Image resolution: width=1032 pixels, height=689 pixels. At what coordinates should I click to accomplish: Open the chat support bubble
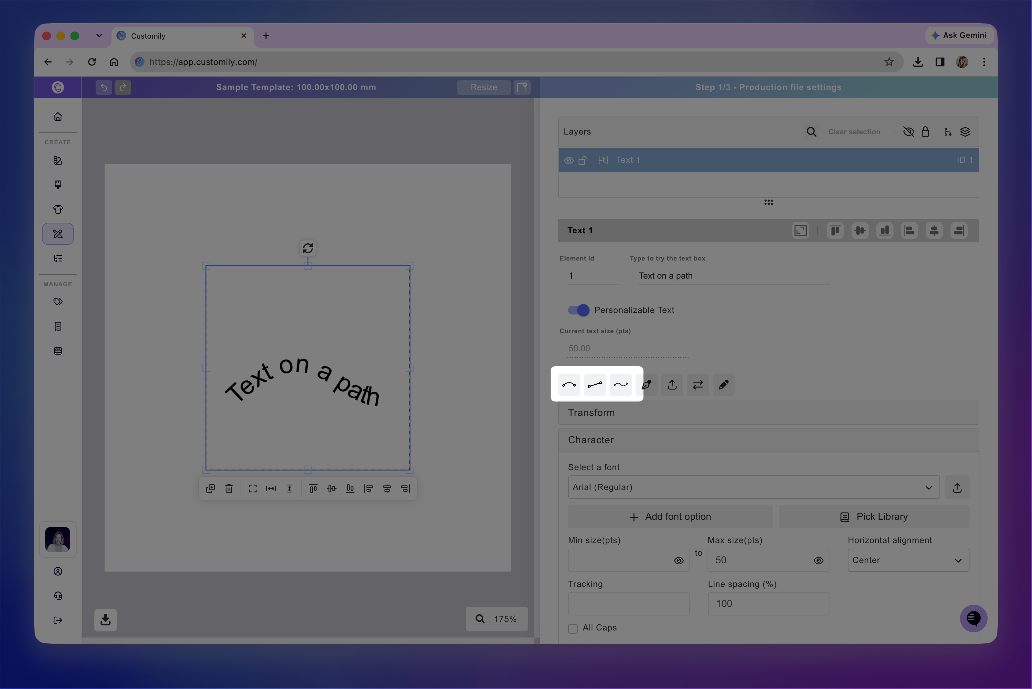tap(973, 619)
